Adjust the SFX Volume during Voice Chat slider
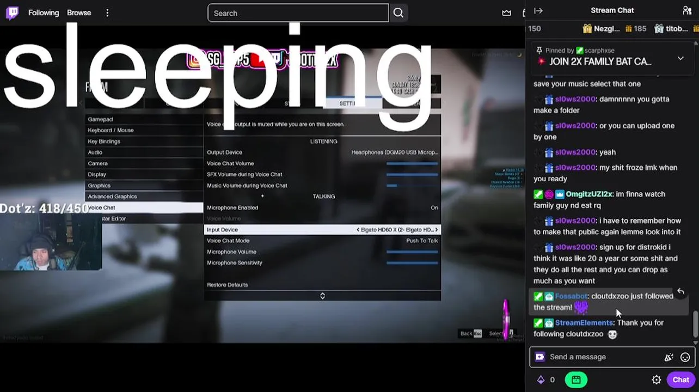This screenshot has width=699, height=392. point(412,174)
